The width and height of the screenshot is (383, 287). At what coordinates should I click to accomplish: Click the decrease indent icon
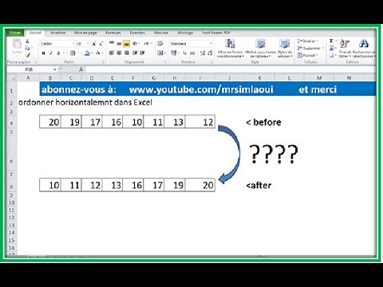click(x=135, y=53)
